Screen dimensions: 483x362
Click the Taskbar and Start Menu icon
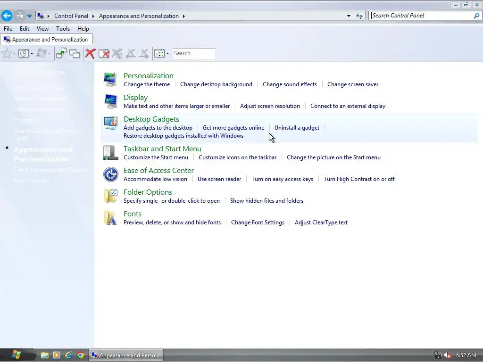click(110, 153)
